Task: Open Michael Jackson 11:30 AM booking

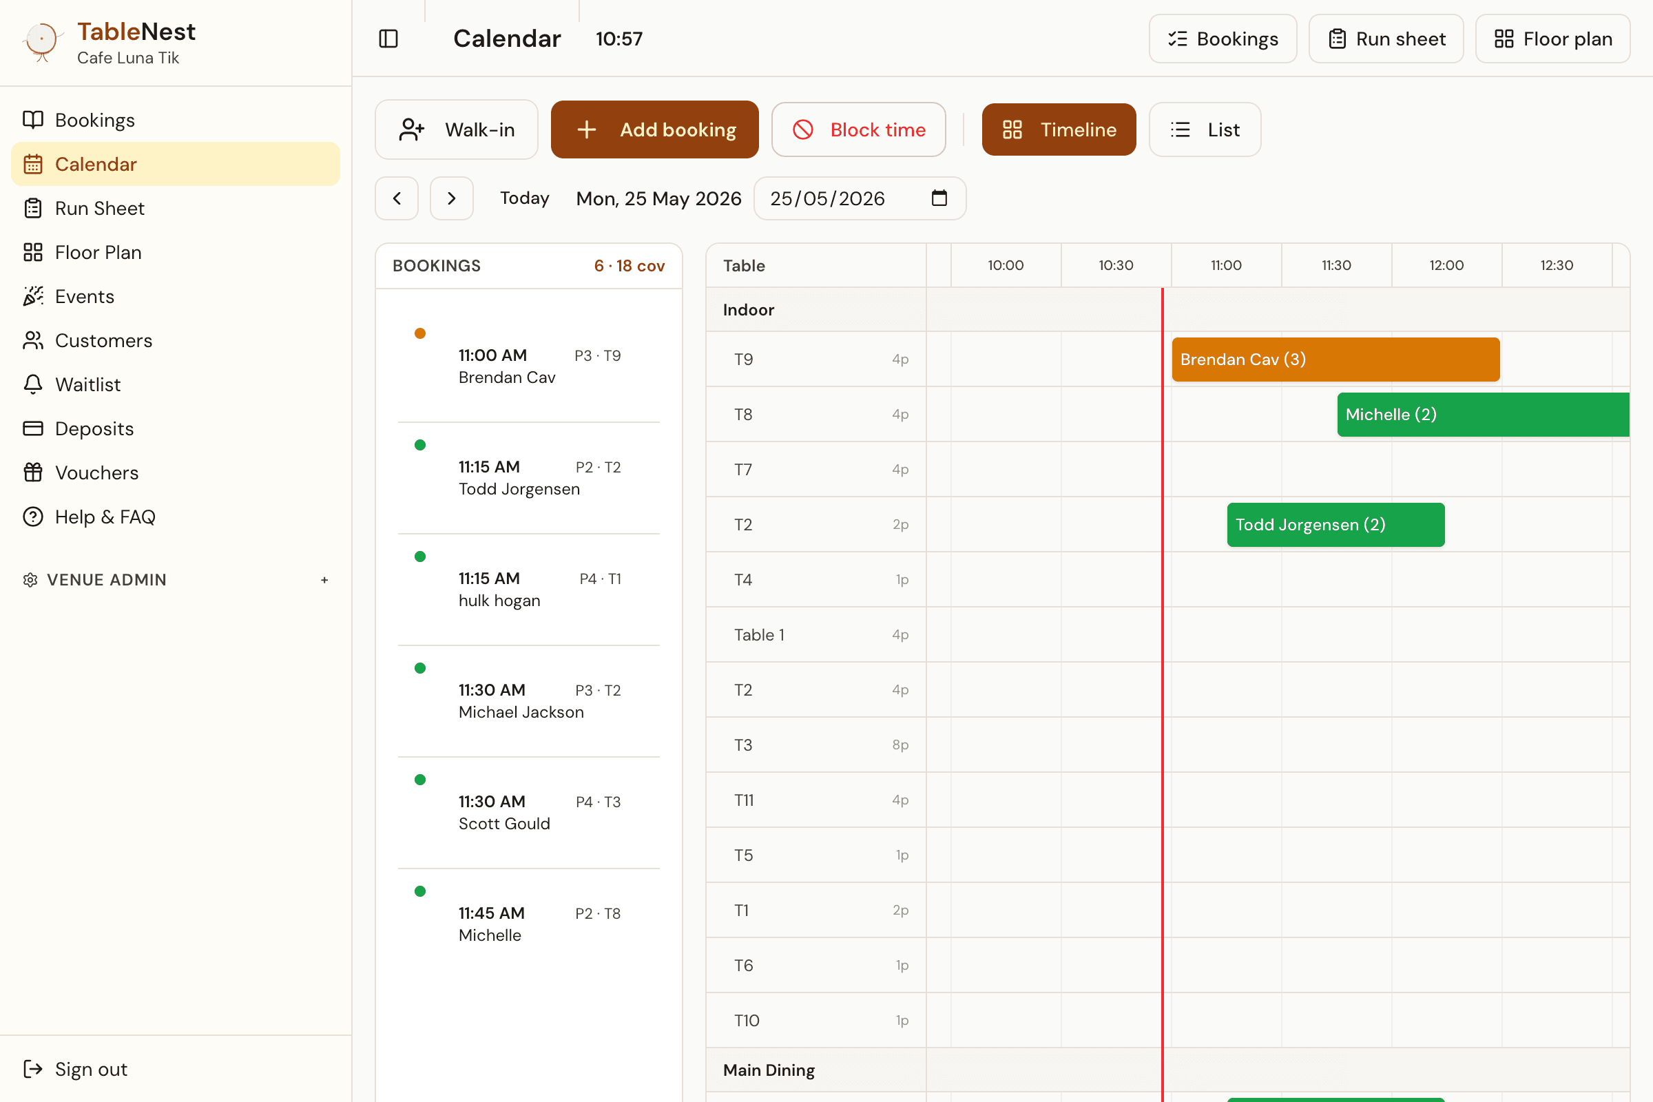Action: pyautogui.click(x=528, y=701)
